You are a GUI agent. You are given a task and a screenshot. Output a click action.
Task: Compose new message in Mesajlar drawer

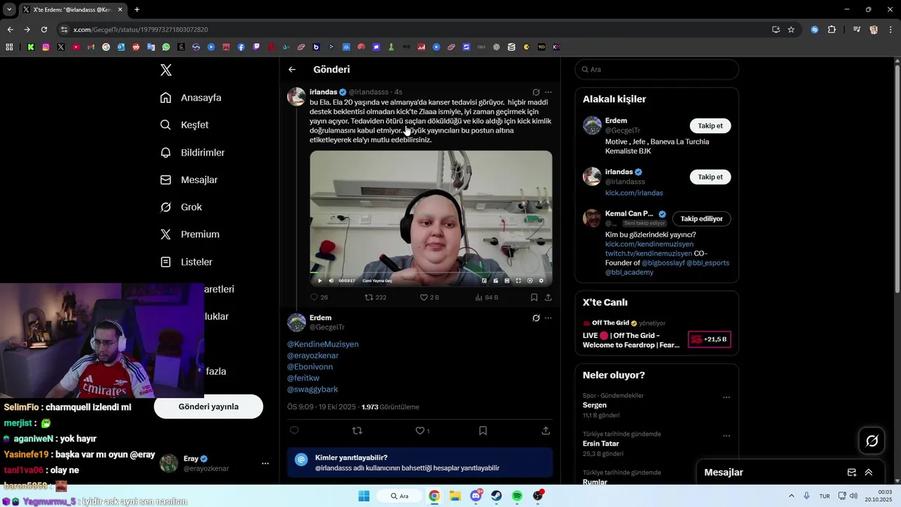point(852,472)
